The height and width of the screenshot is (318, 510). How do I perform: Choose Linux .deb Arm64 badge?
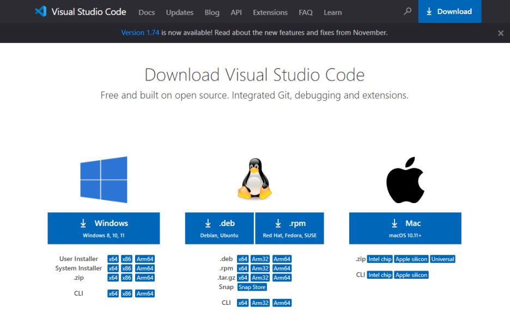click(282, 259)
